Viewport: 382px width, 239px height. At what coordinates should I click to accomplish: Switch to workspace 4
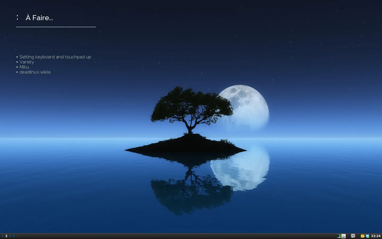click(14, 236)
